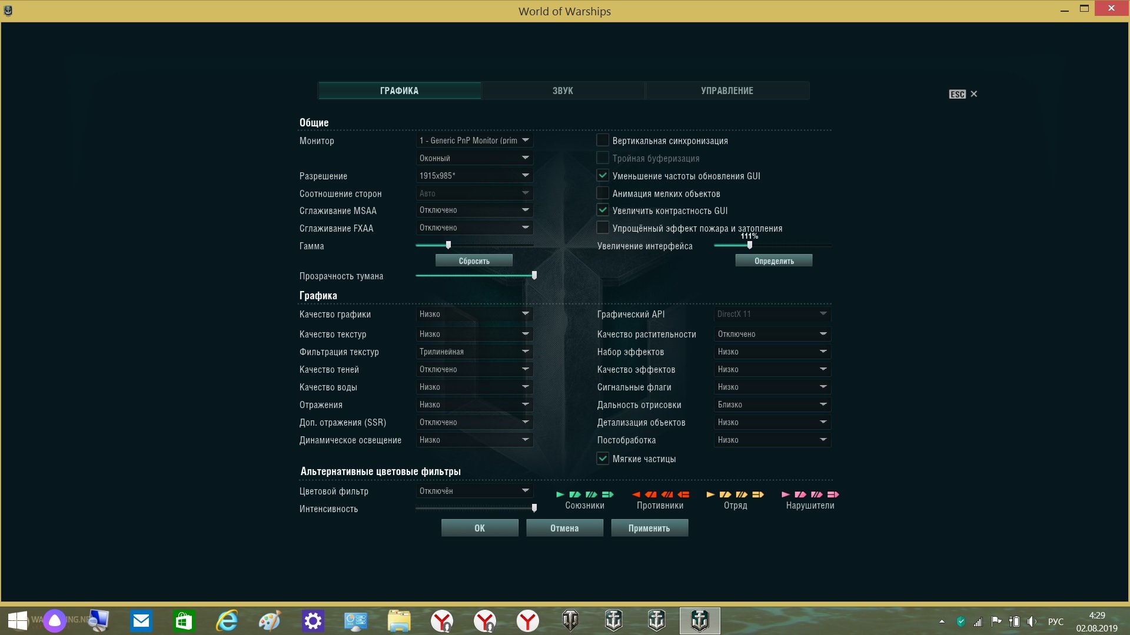Click the Сбросить gamma button
This screenshot has height=635, width=1130.
474,261
